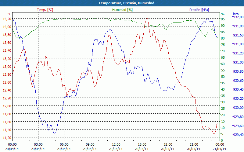Click the "18:00" time axis label

coord(168,145)
